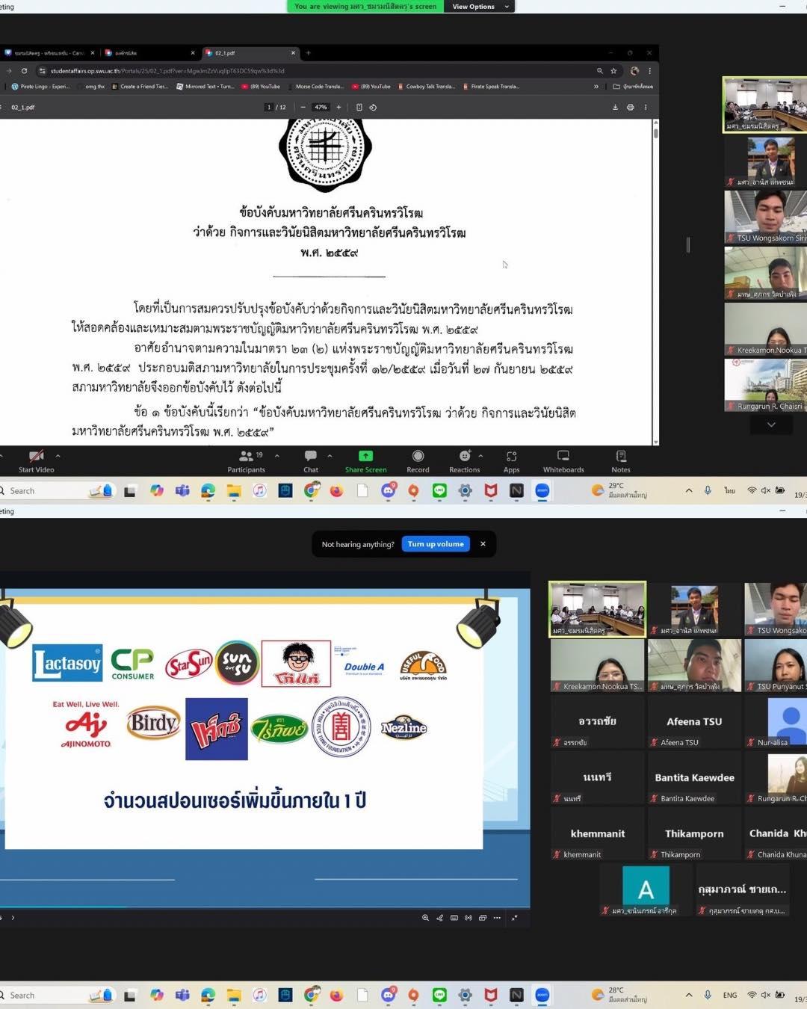Screen dimensions: 807x1009
Task: Expand the caret next to Chat
Action: coord(330,456)
